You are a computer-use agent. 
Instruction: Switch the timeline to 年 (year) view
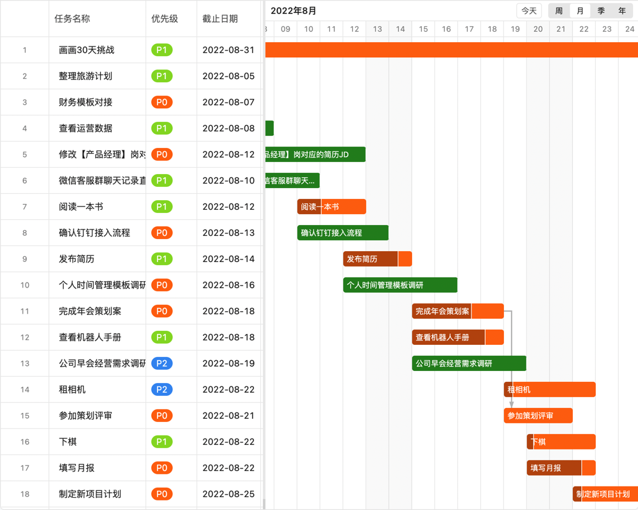pyautogui.click(x=621, y=11)
